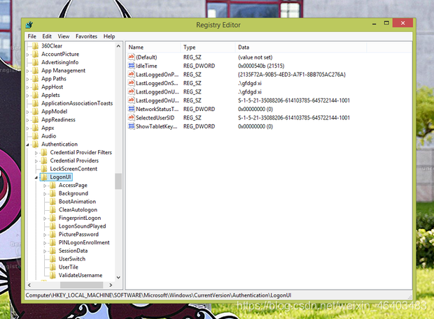Click the Applets folder icon
Image resolution: width=434 pixels, height=319 pixels.
click(x=36, y=95)
